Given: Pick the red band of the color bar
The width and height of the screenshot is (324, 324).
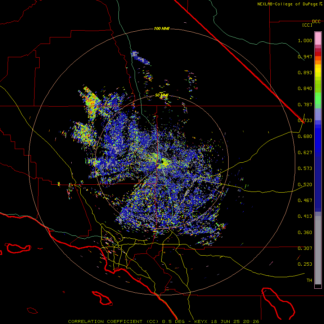Looking at the screenshot, I should [x=318, y=54].
